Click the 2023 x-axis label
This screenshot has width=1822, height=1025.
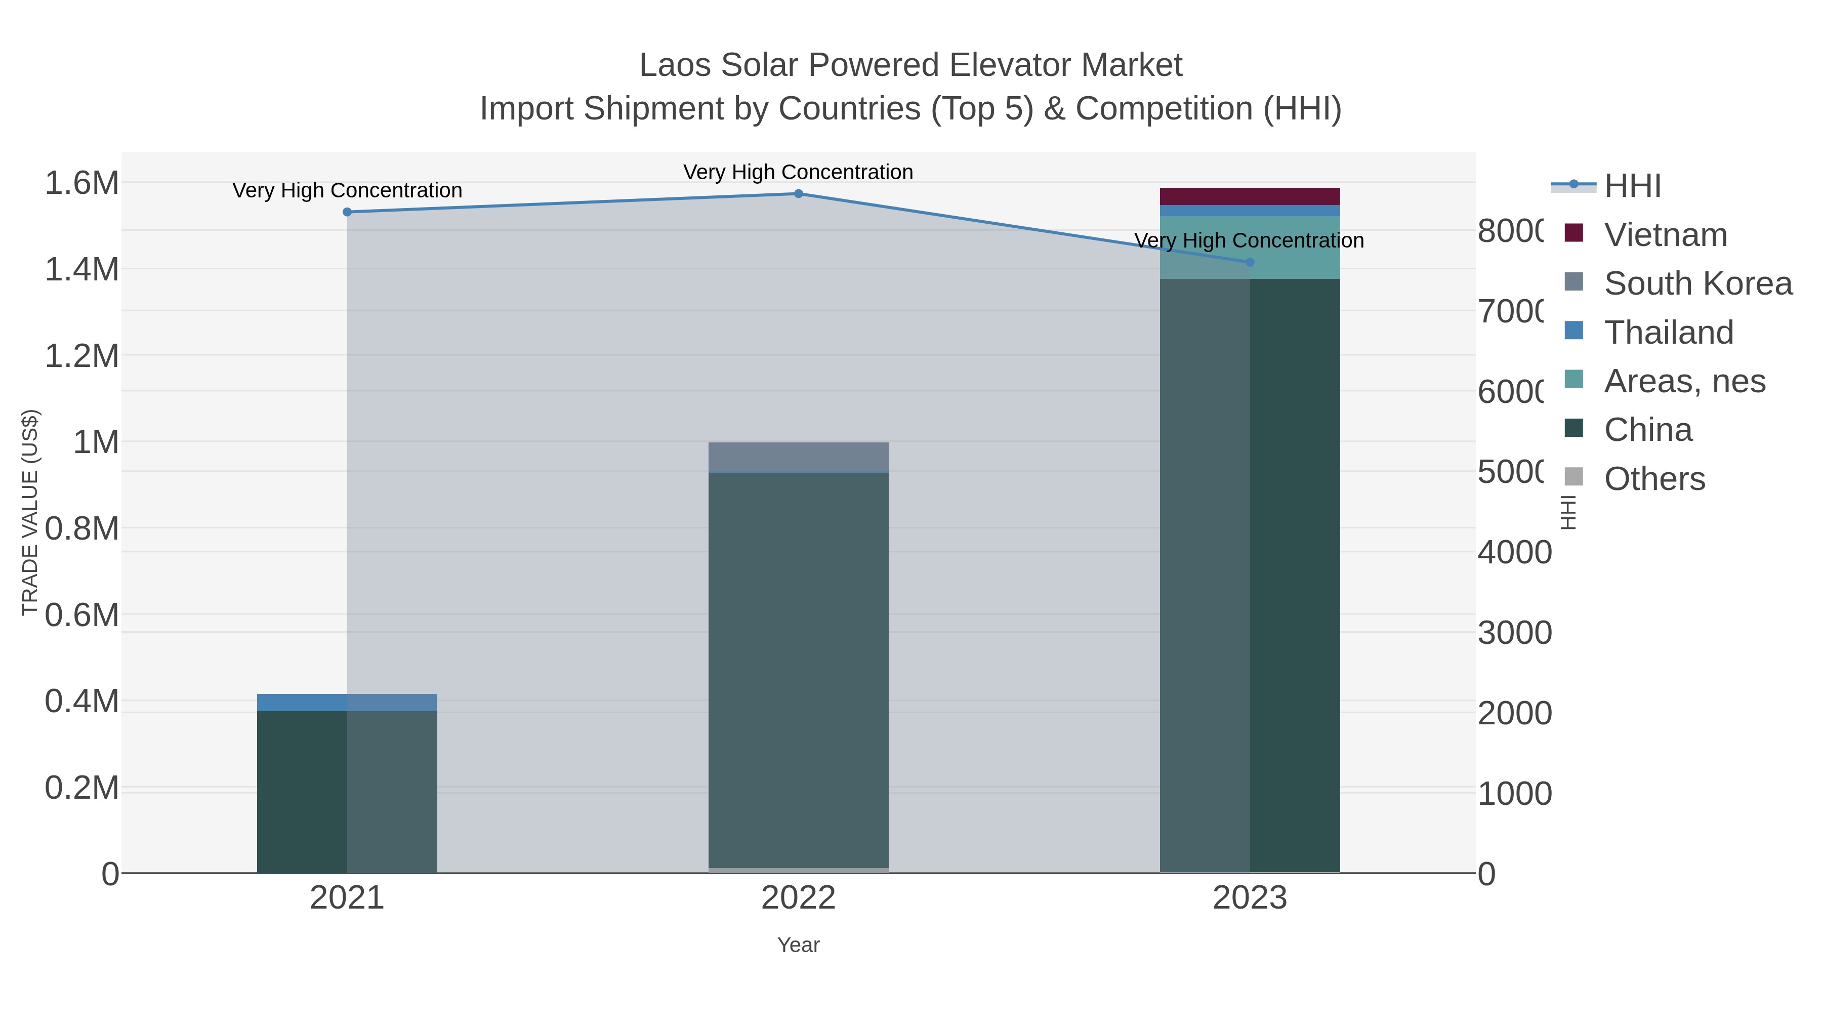(x=1250, y=898)
